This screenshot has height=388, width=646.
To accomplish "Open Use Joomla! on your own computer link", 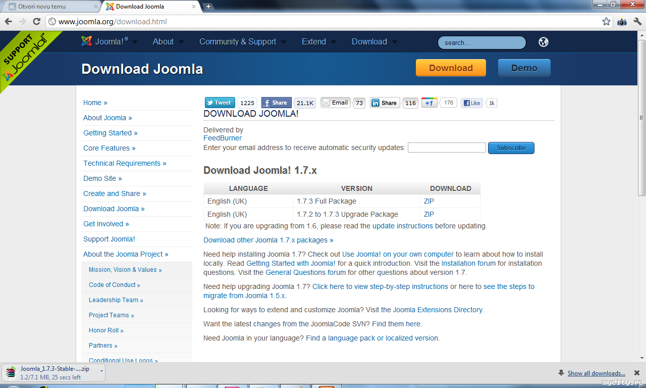I will click(x=398, y=254).
